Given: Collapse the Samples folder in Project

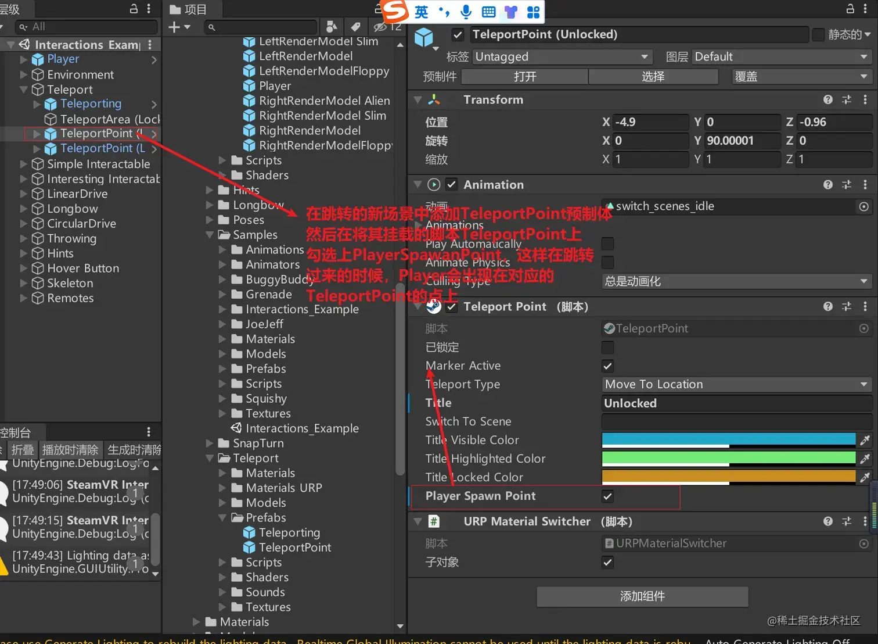Looking at the screenshot, I should (x=210, y=235).
